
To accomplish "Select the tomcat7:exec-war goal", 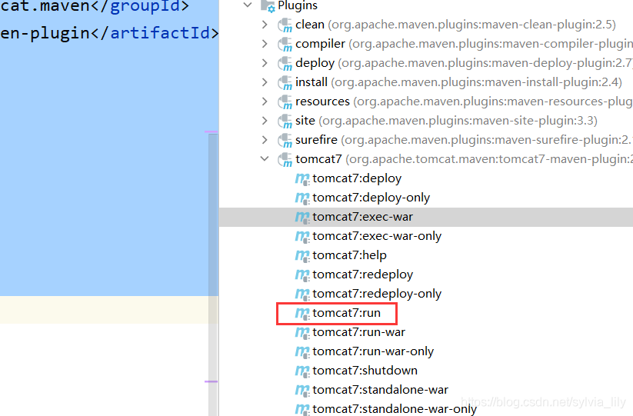I will pyautogui.click(x=362, y=217).
